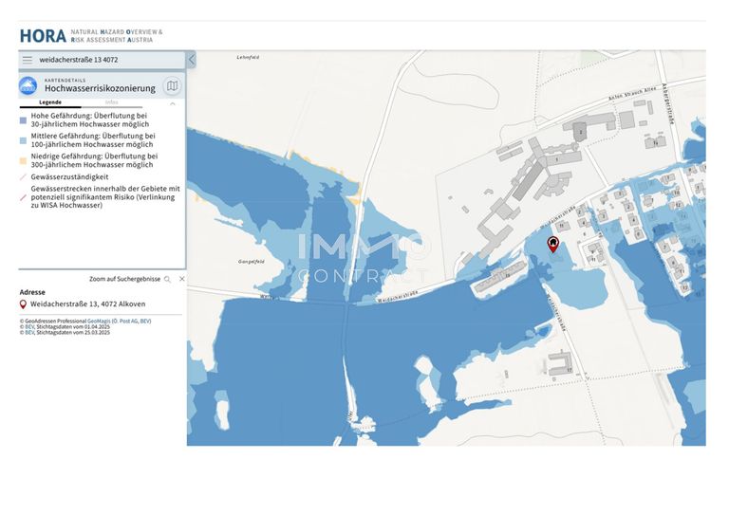729x515 pixels.
Task: Select Weidacherstraße 13, 4072 Alkoven result
Action: pyautogui.click(x=87, y=304)
